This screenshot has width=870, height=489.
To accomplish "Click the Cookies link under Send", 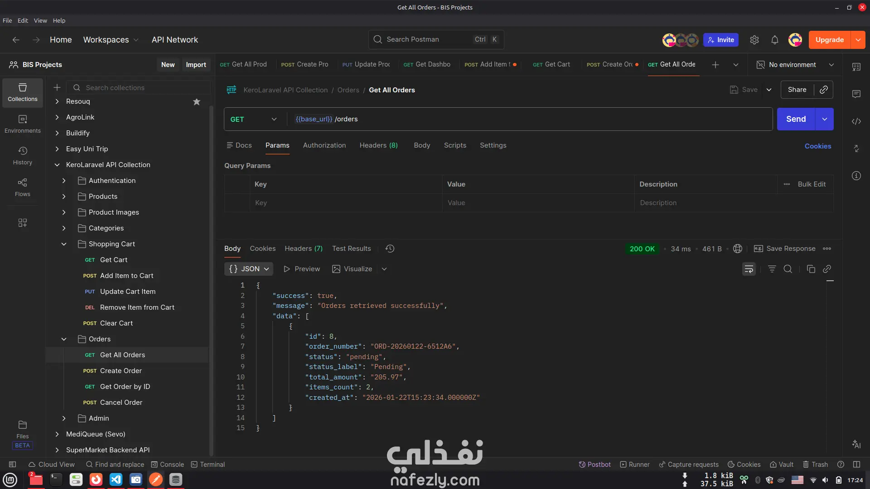I will [817, 146].
